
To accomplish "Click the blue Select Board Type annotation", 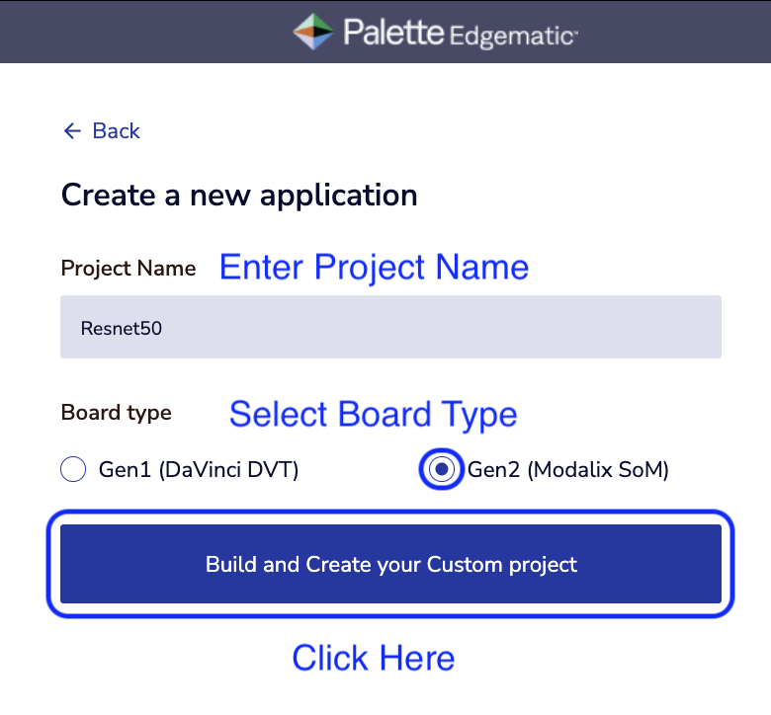I will 374,414.
